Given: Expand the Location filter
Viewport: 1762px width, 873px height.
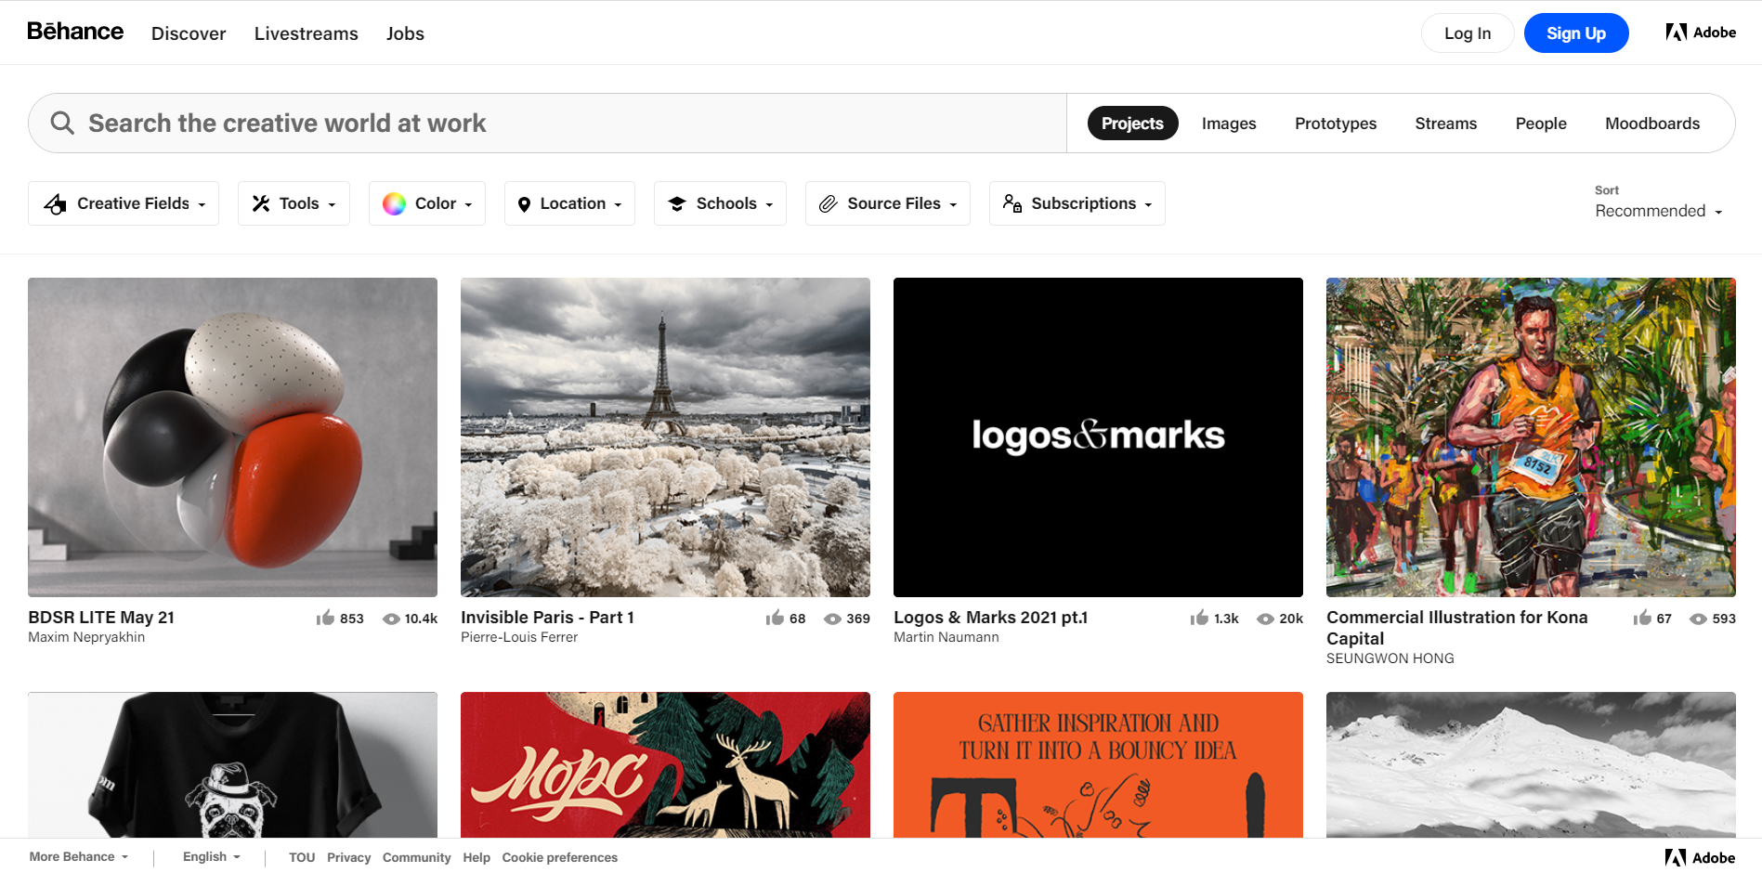Looking at the screenshot, I should pyautogui.click(x=569, y=203).
